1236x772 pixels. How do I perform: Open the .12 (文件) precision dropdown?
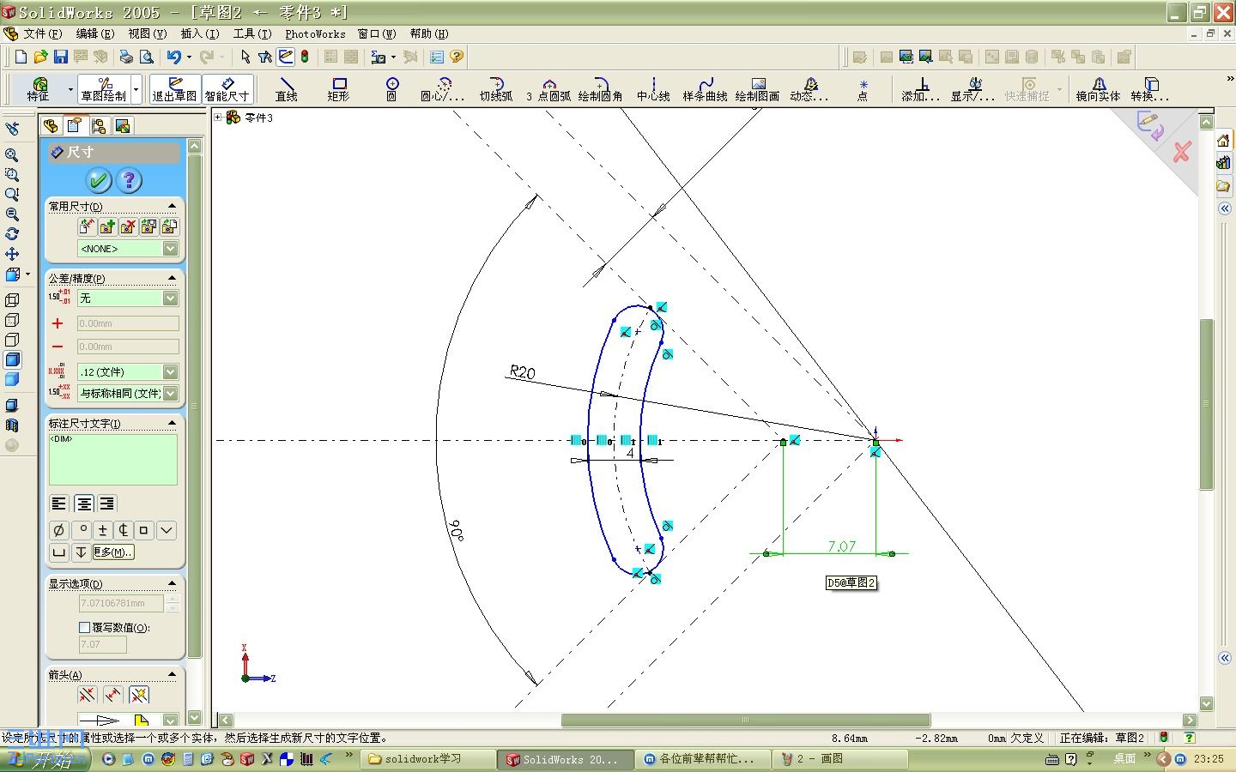pyautogui.click(x=170, y=371)
